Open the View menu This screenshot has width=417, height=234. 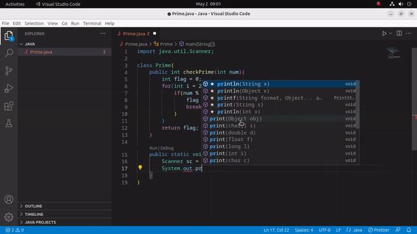point(53,23)
